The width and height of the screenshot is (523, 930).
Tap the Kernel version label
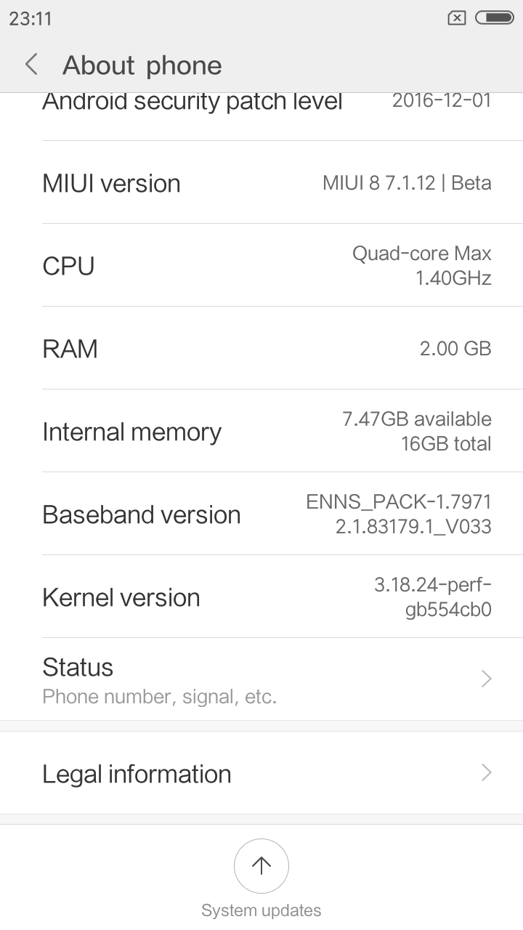click(121, 597)
